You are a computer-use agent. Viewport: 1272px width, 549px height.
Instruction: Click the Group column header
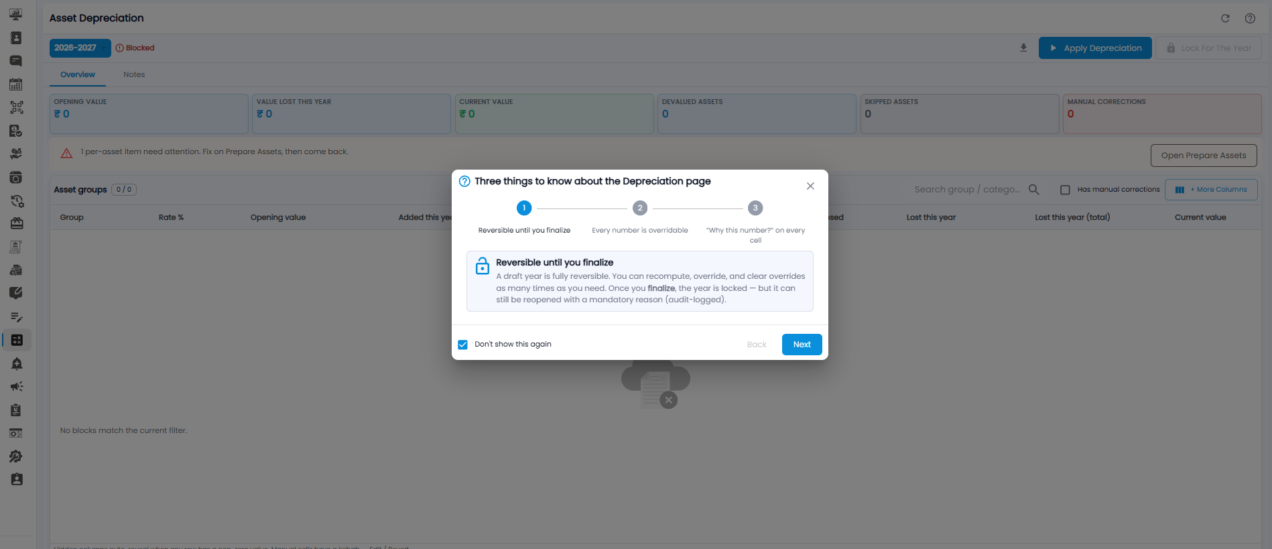click(72, 217)
